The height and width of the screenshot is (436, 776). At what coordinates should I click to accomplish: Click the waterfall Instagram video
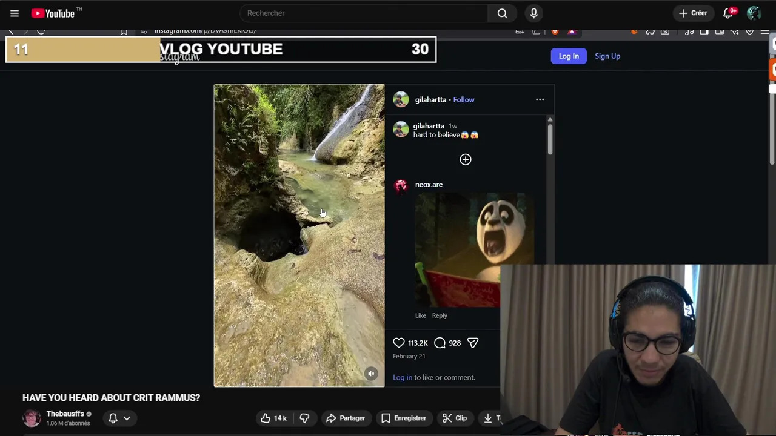pyautogui.click(x=299, y=235)
